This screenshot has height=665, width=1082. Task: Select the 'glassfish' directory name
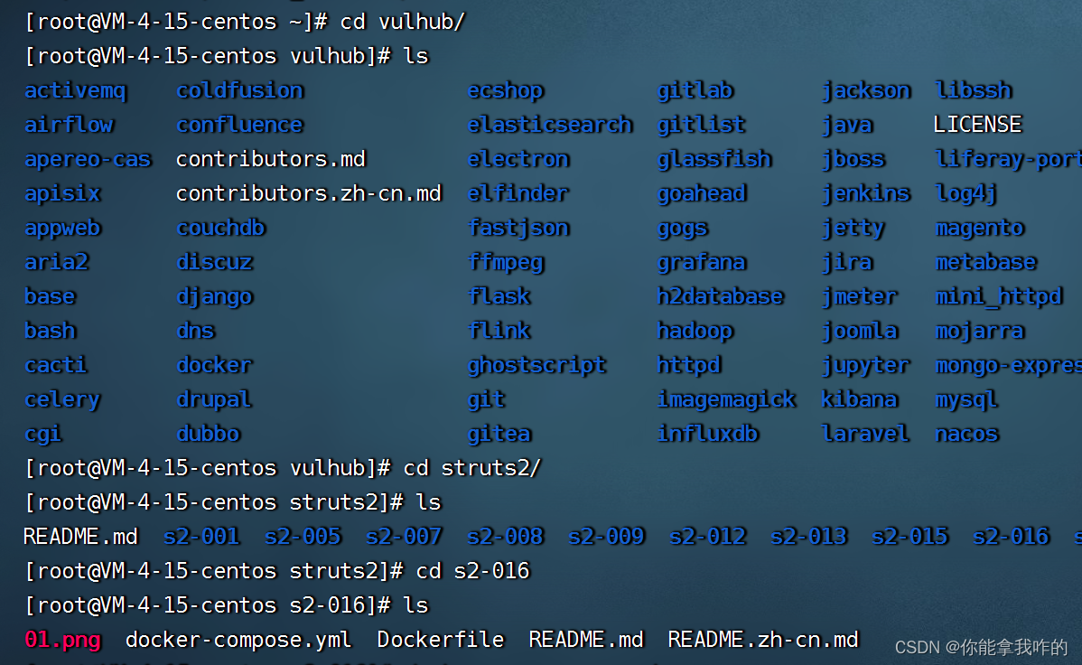(x=715, y=160)
